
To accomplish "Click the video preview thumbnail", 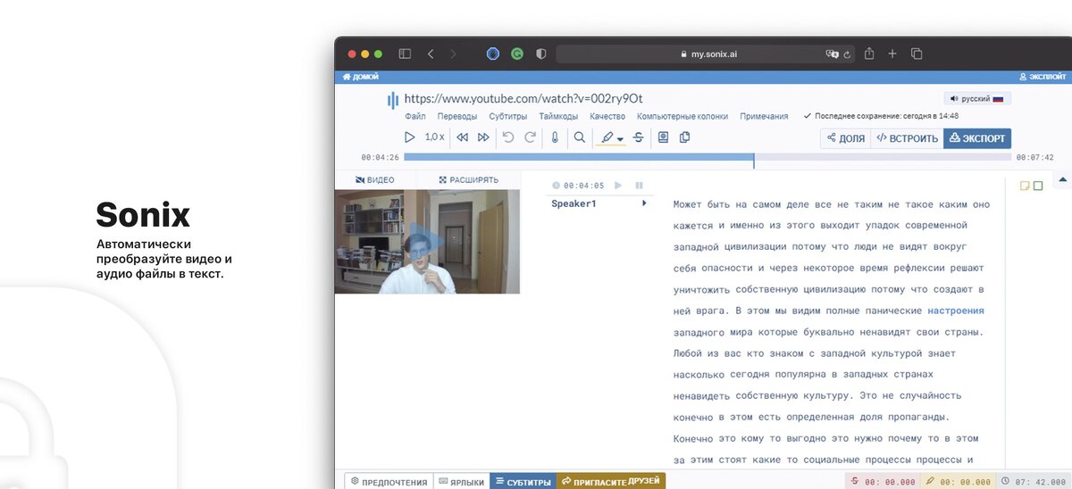I will coord(427,242).
